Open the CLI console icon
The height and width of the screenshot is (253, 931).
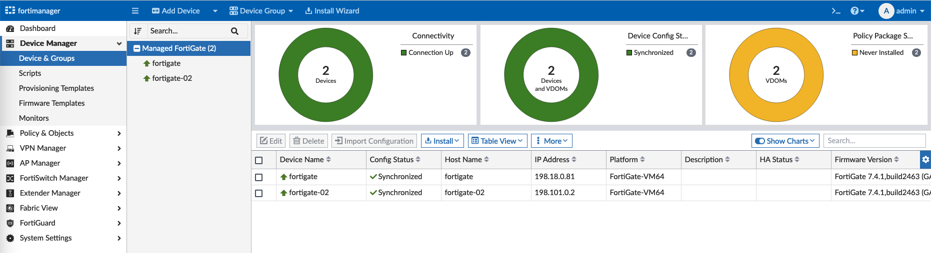(835, 11)
